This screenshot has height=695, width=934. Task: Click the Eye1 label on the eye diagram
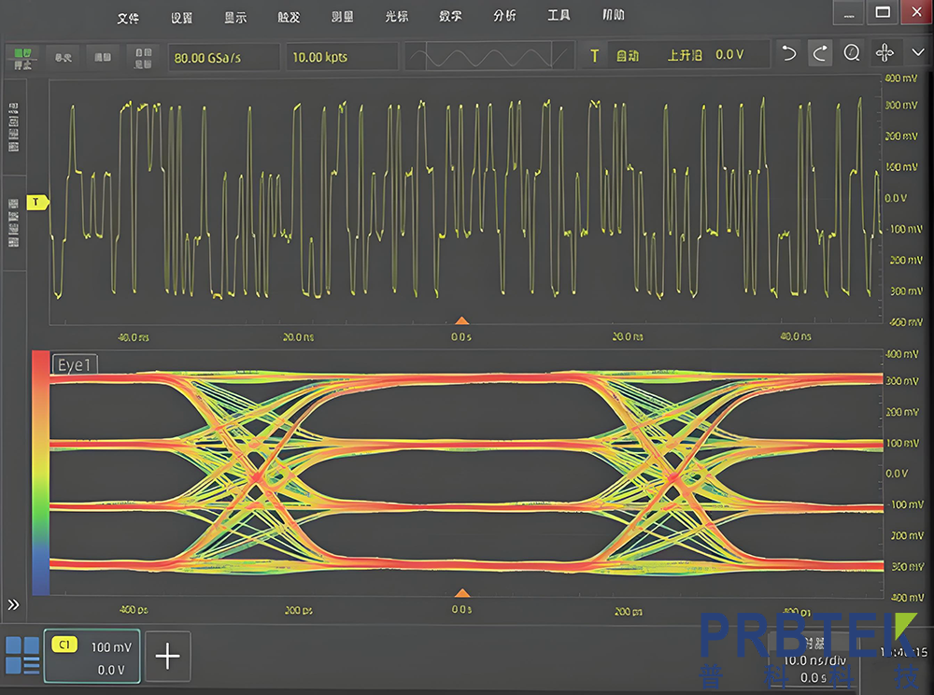coord(74,365)
